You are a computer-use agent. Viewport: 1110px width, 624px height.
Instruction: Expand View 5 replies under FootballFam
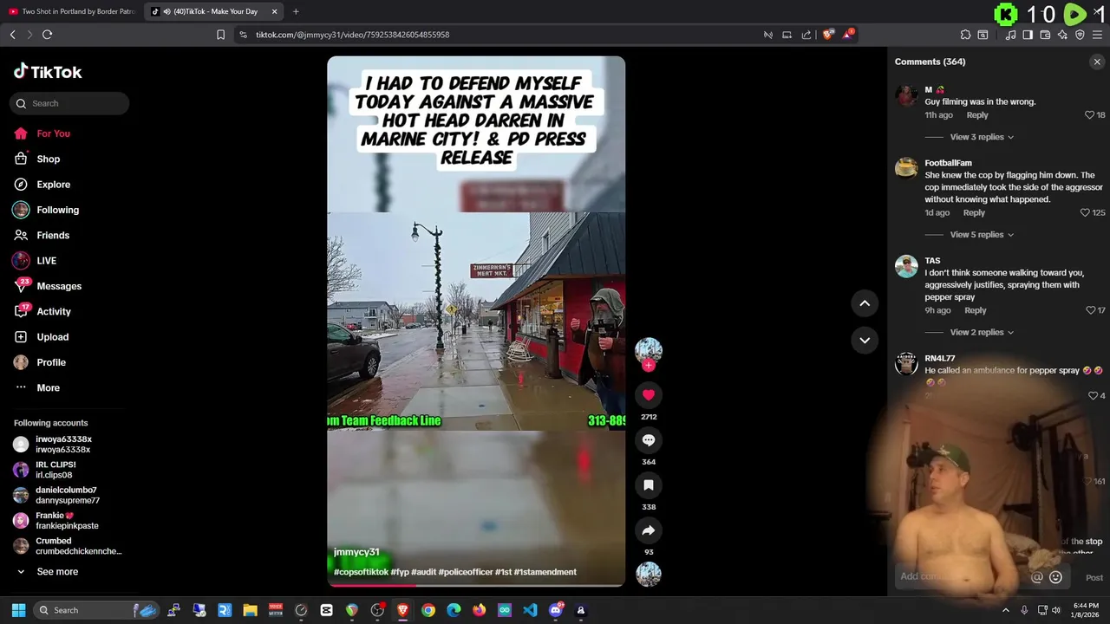coord(982,235)
